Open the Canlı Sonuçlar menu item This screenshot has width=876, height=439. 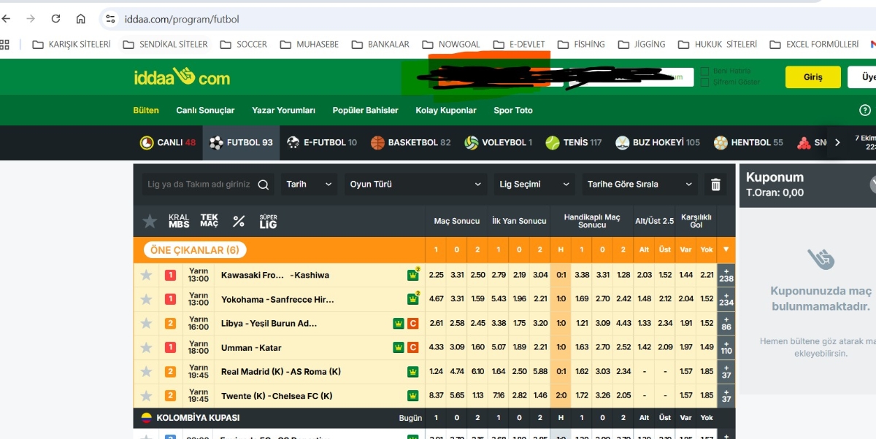click(205, 111)
